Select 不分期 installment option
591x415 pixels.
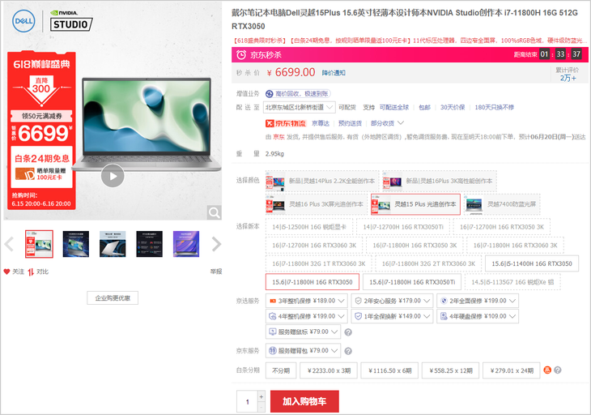pyautogui.click(x=280, y=370)
